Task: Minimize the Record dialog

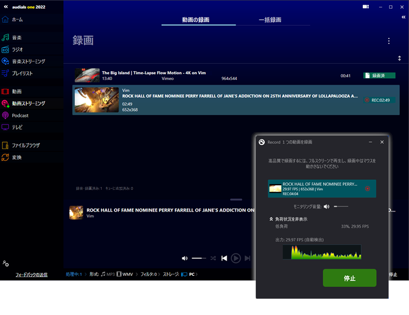Action: [x=370, y=142]
